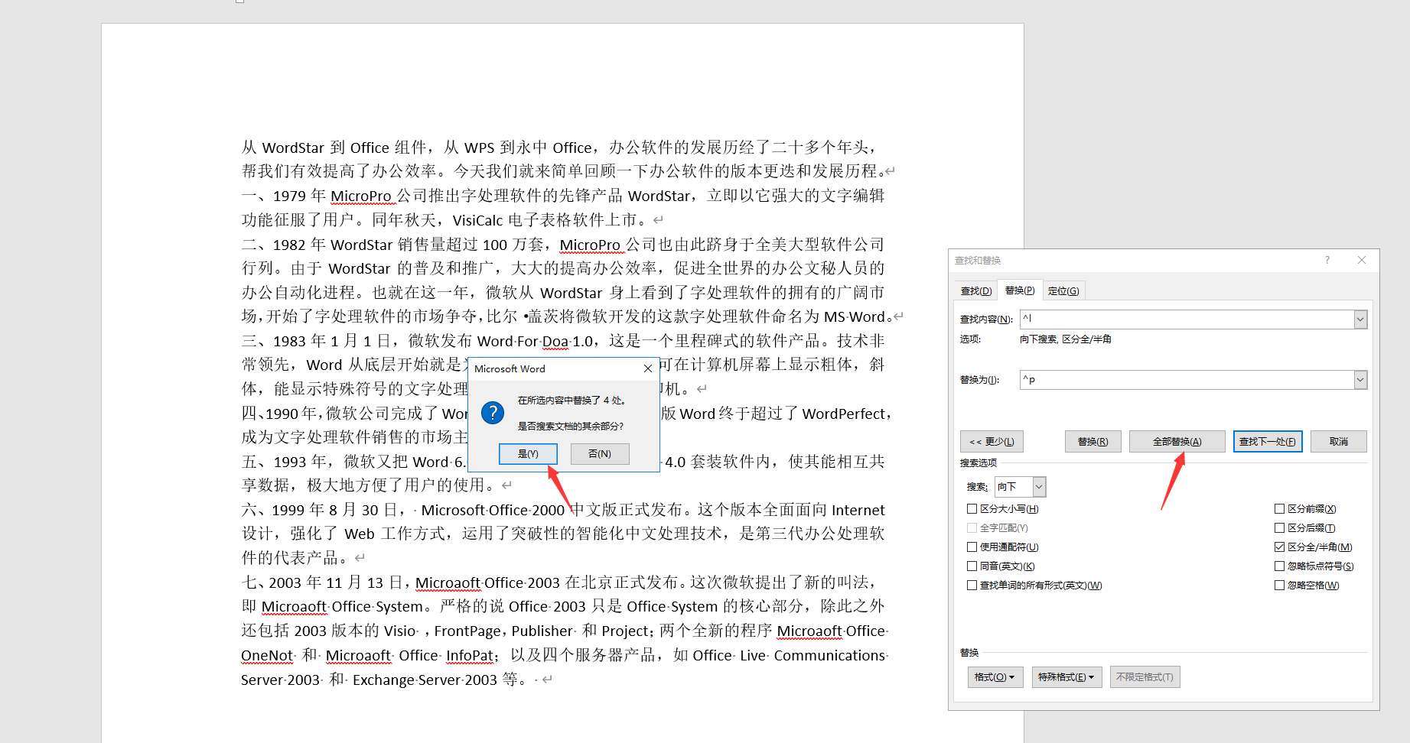The height and width of the screenshot is (743, 1410).
Task: Click the text Exchange·Server·2003 in the last line
Action: pyautogui.click(x=425, y=680)
